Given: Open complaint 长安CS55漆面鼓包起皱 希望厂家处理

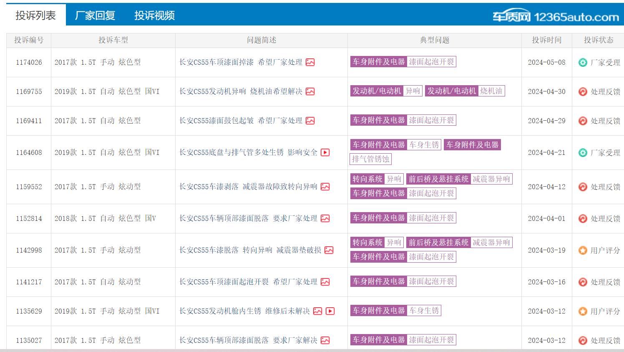Looking at the screenshot, I should 241,121.
